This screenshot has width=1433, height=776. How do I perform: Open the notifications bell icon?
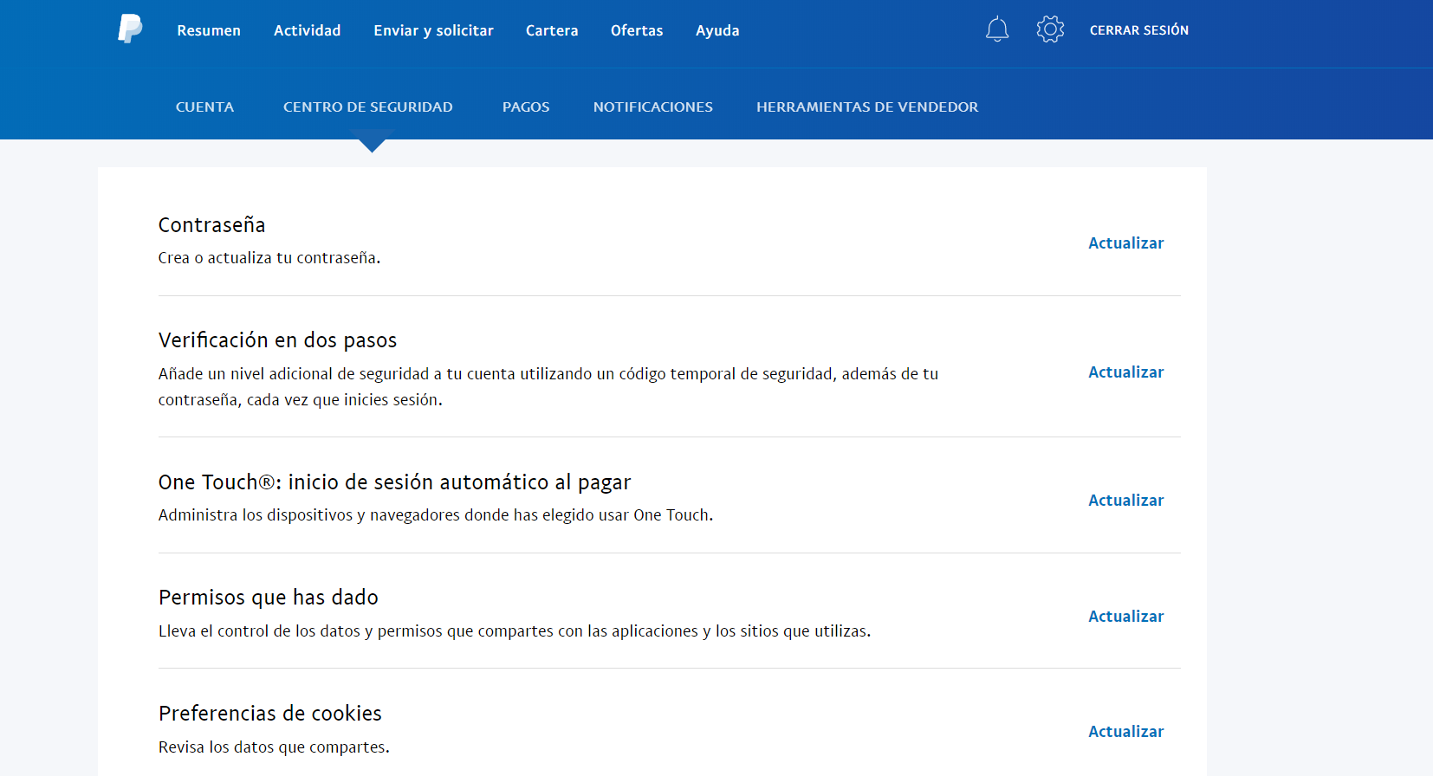point(997,29)
